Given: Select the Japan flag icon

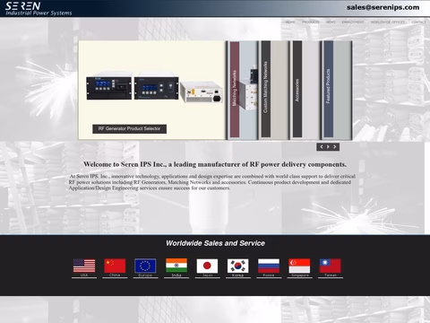Looking at the screenshot, I should point(207,266).
